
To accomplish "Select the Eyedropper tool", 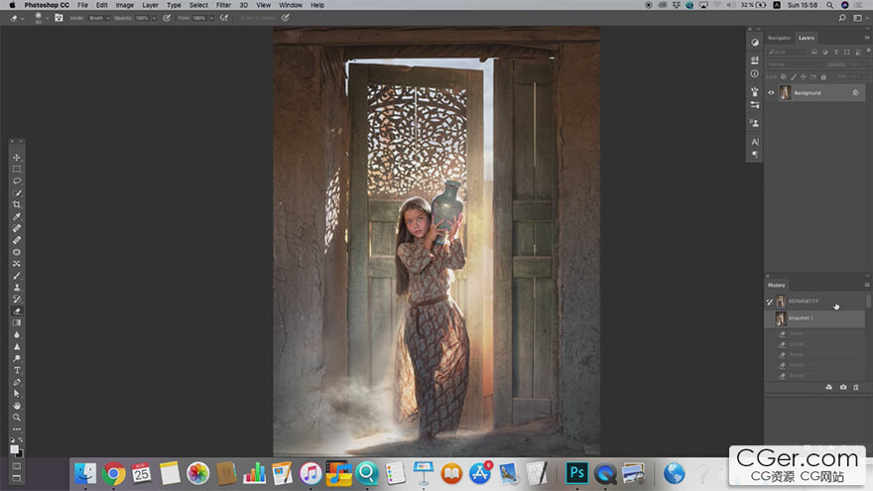I will [x=17, y=216].
